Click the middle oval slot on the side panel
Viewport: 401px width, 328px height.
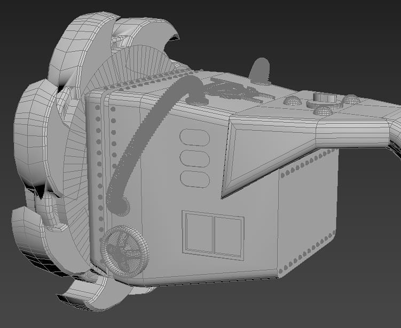[x=195, y=158]
